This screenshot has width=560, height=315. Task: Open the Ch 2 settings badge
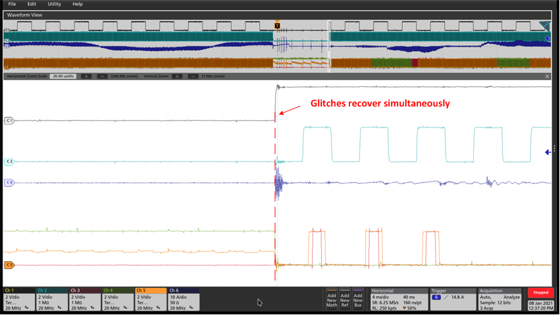pyautogui.click(x=52, y=299)
